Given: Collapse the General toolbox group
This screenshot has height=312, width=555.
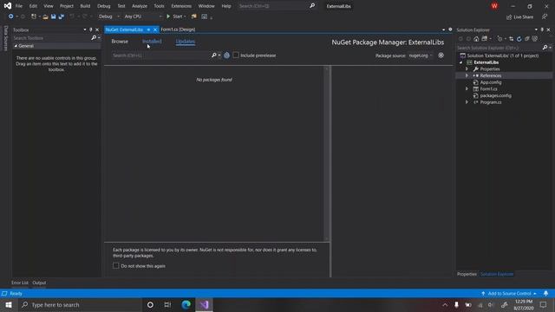Looking at the screenshot, I should click(16, 46).
